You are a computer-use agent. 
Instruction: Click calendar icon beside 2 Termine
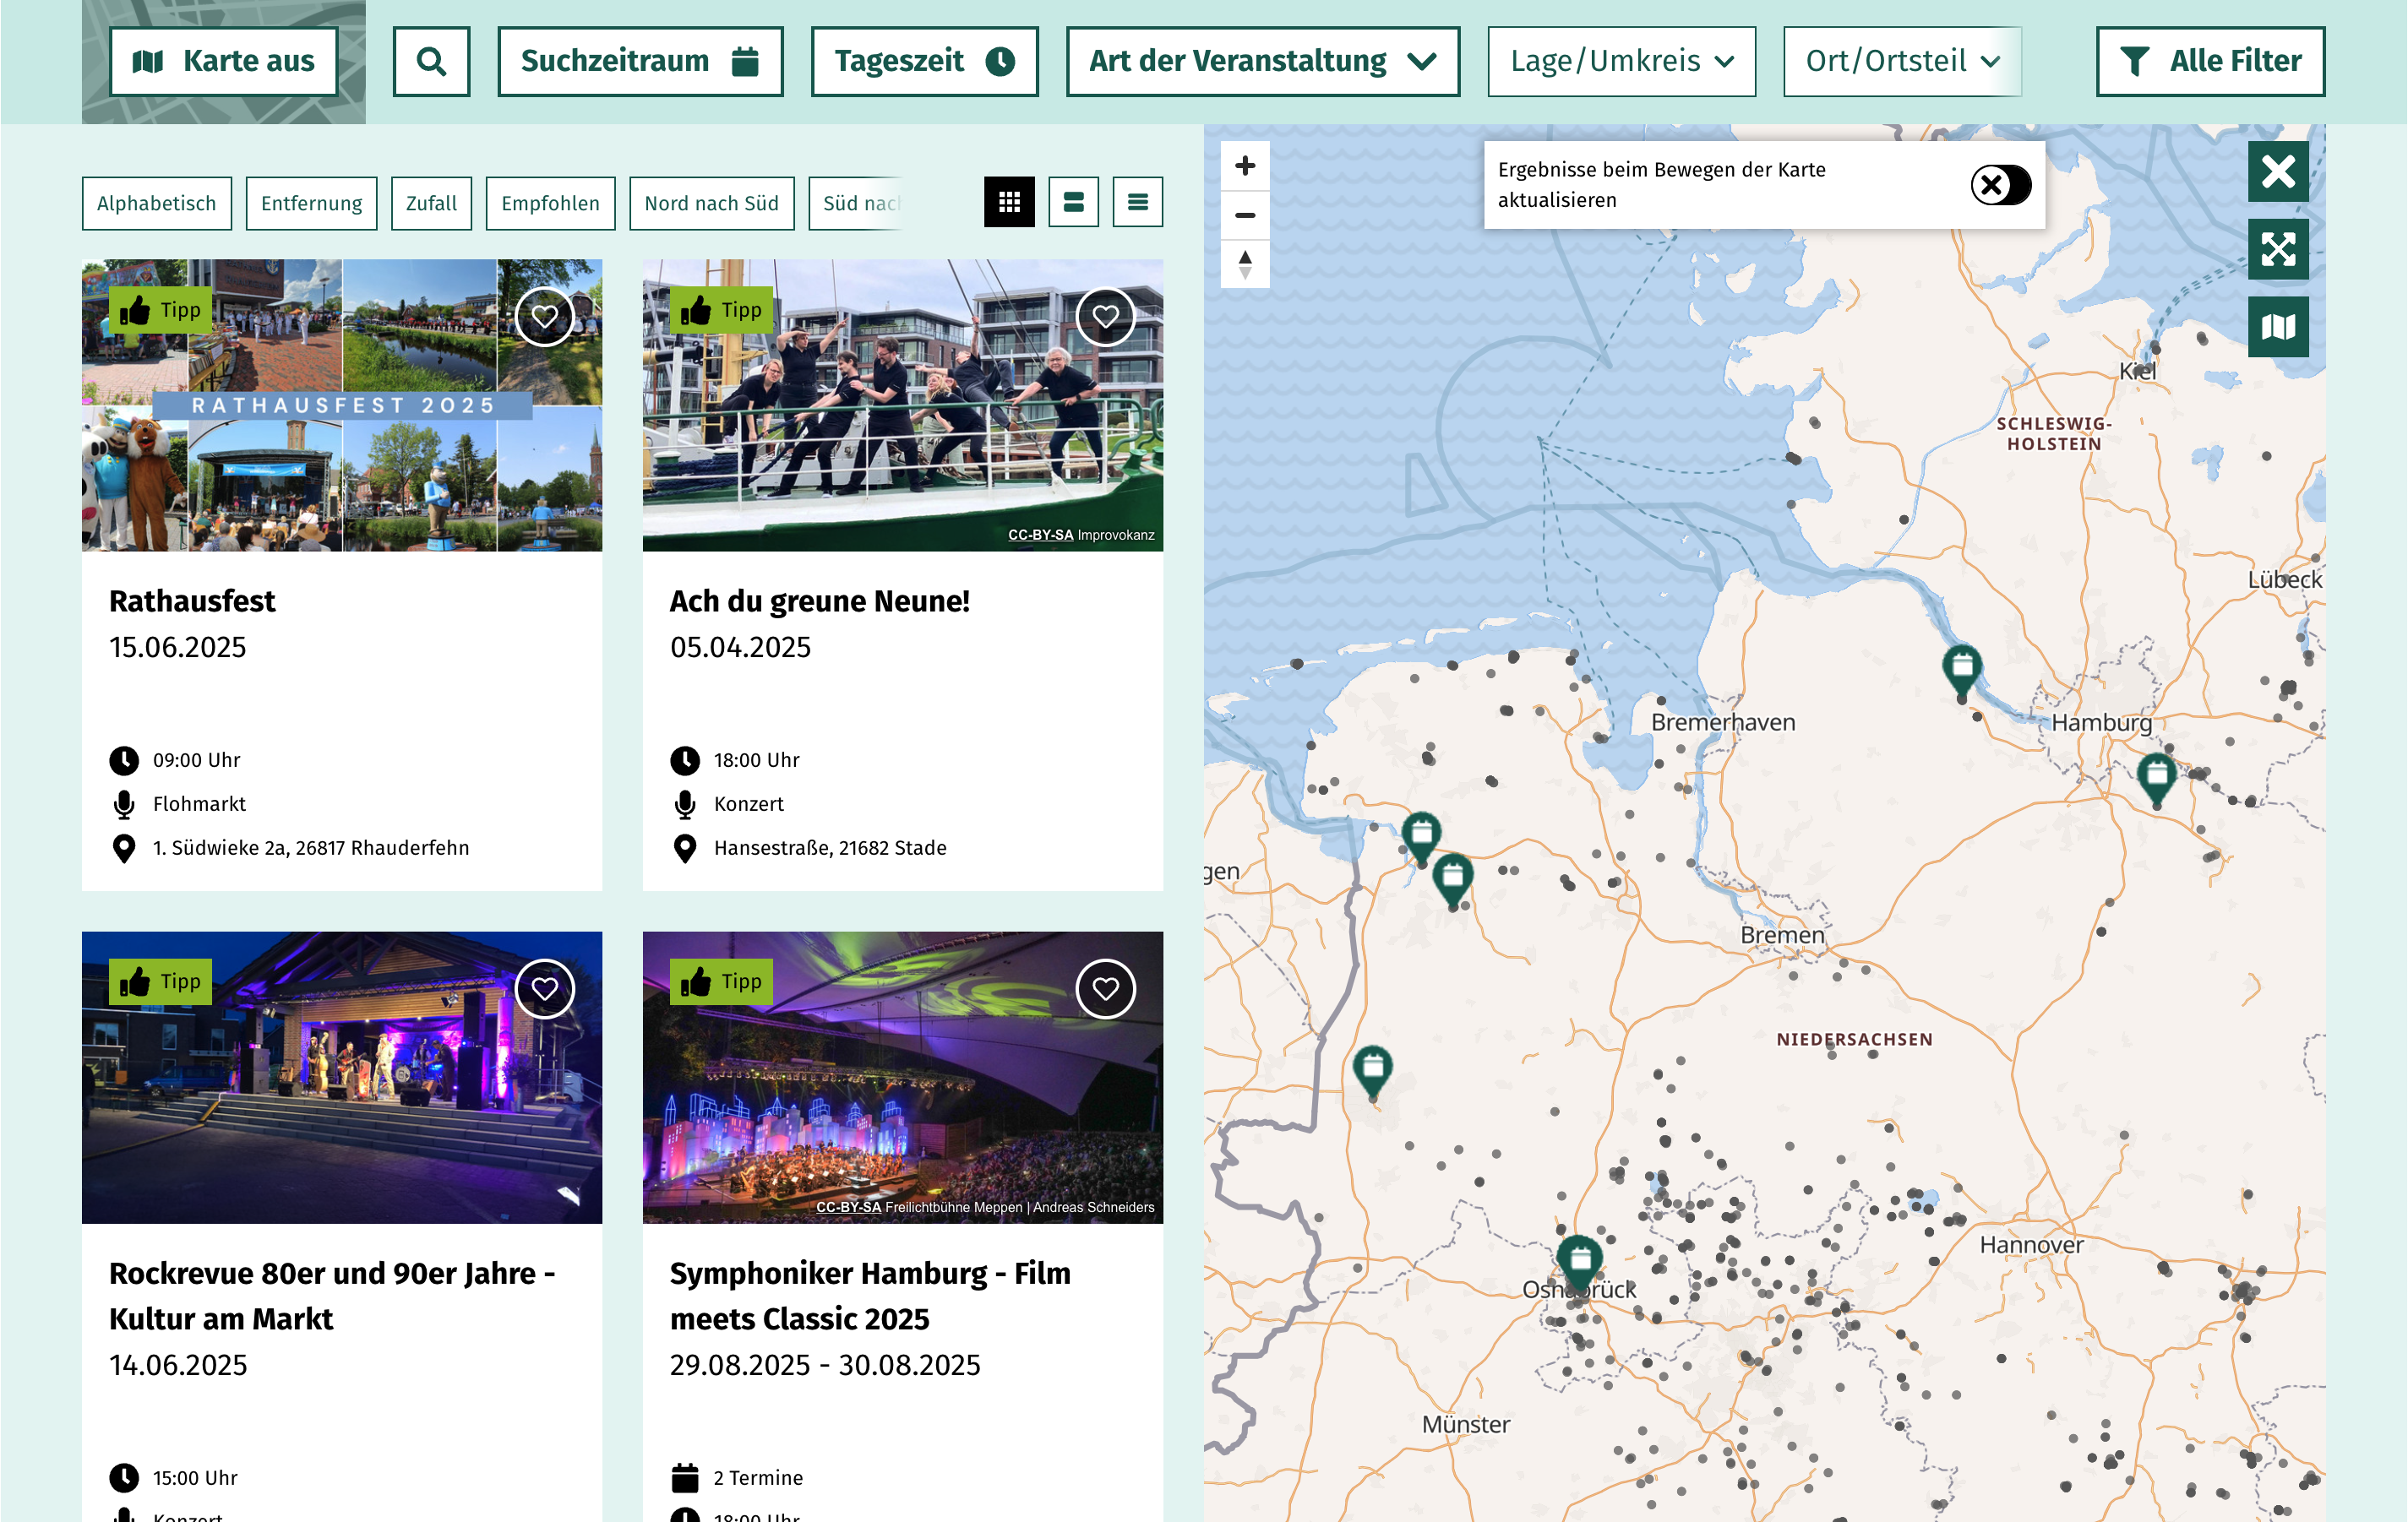tap(685, 1478)
